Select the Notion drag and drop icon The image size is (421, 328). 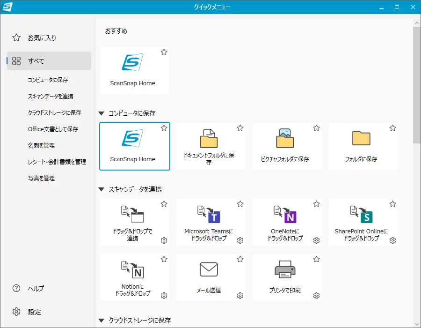132,270
